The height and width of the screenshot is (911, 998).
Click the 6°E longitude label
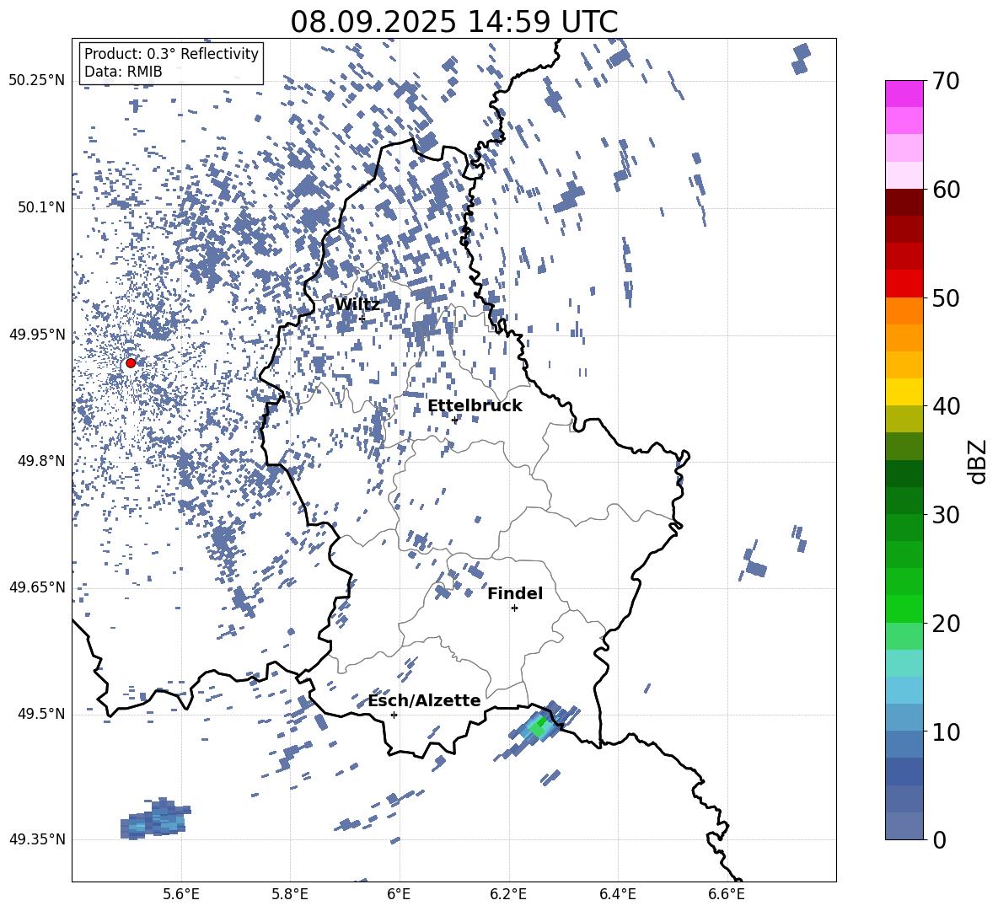(x=399, y=894)
